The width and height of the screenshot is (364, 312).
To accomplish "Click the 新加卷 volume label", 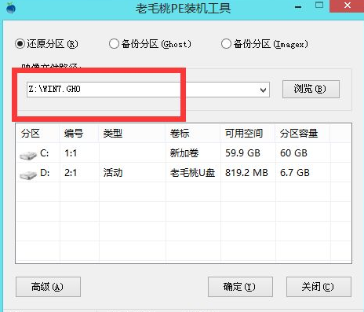I will tap(184, 153).
